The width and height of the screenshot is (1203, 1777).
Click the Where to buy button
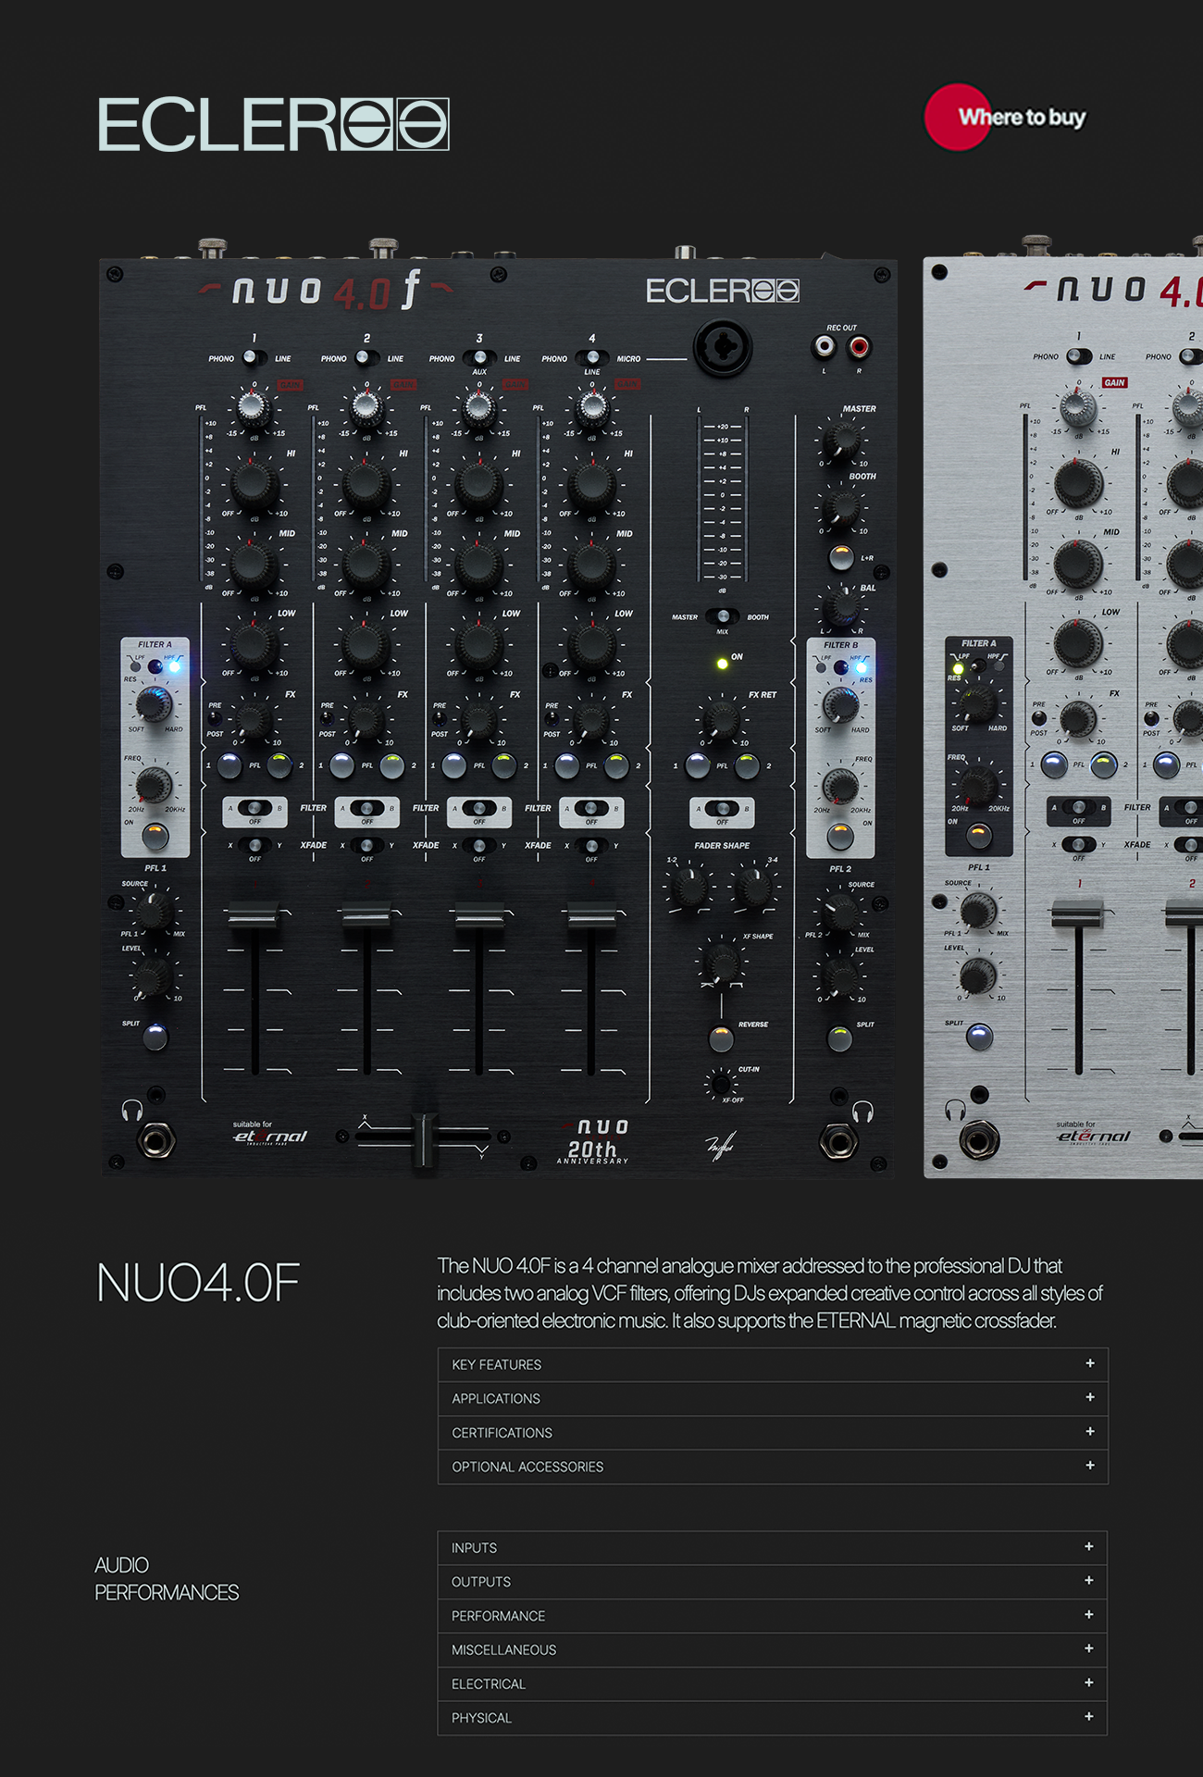click(1005, 118)
